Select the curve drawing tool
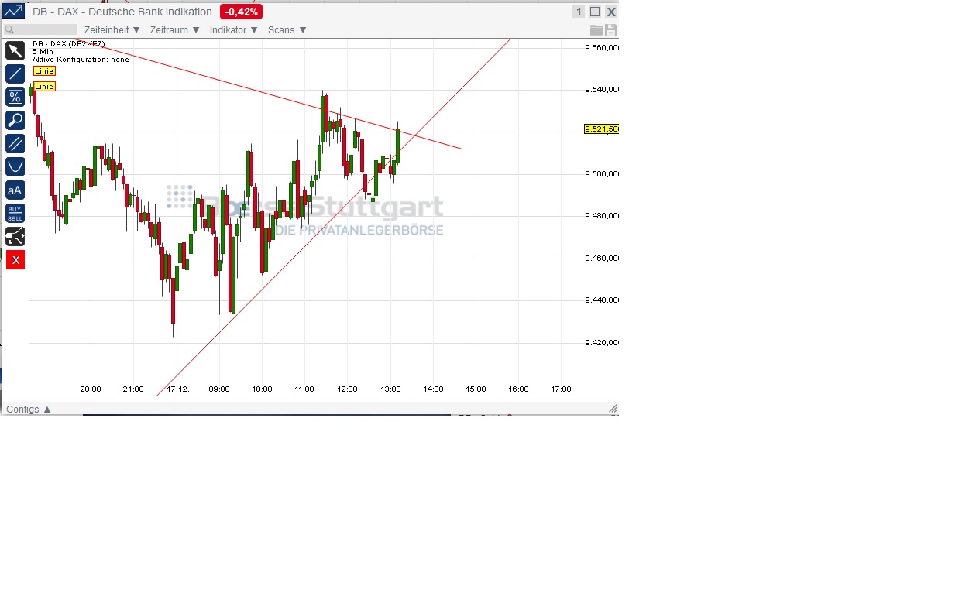Screen dimensions: 976x610 15,166
